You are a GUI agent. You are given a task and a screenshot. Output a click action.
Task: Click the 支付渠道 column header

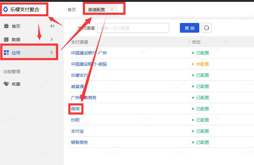[x=79, y=42]
